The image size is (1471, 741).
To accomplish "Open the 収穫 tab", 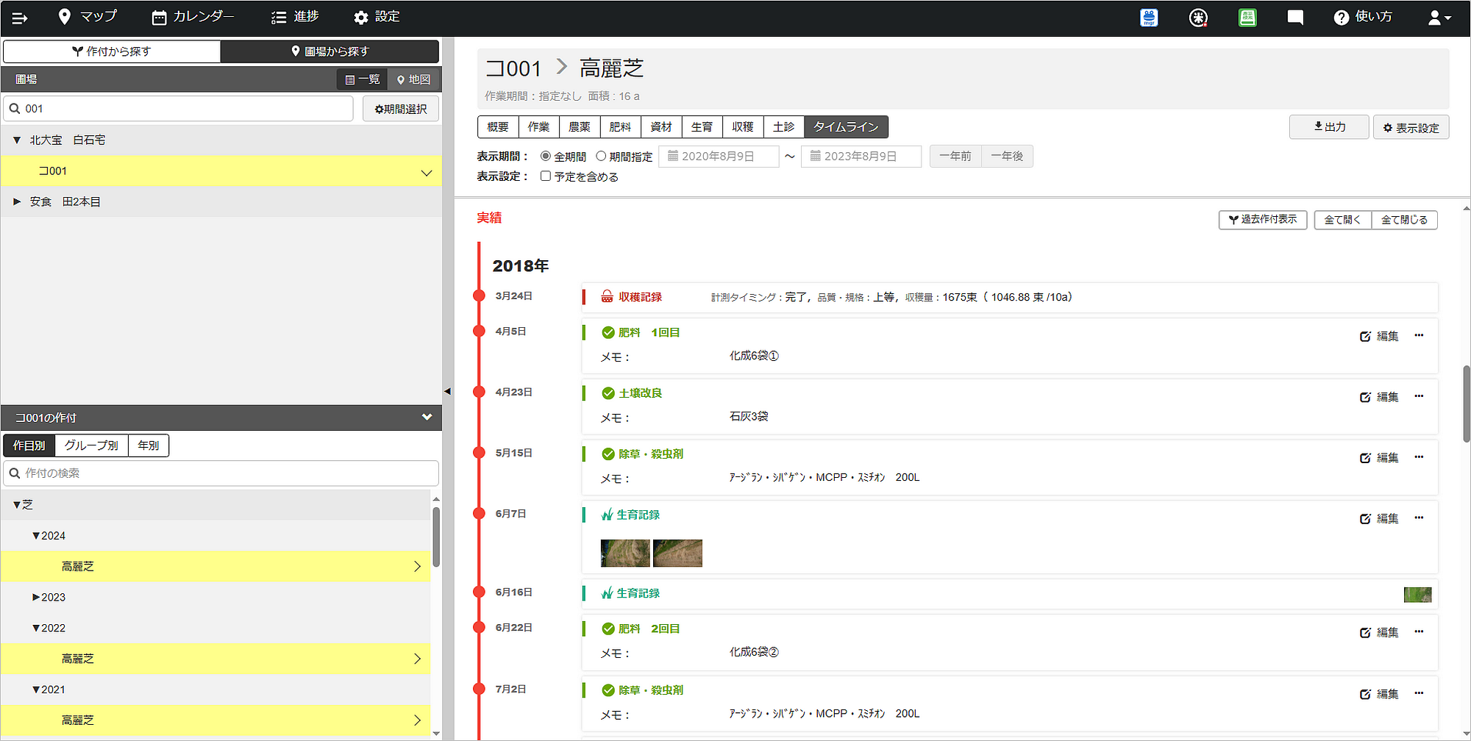I will [x=743, y=127].
